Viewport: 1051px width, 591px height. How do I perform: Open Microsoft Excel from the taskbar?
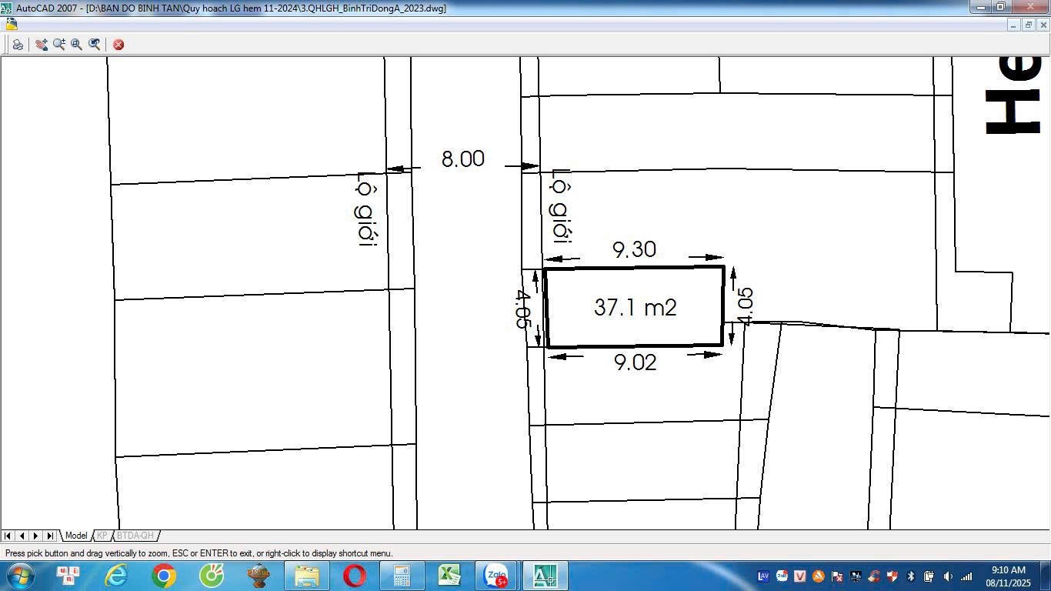[449, 576]
